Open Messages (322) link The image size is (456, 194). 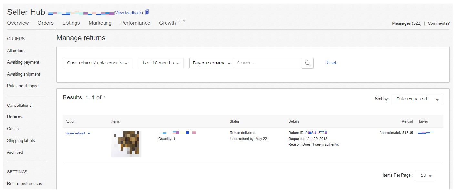407,23
